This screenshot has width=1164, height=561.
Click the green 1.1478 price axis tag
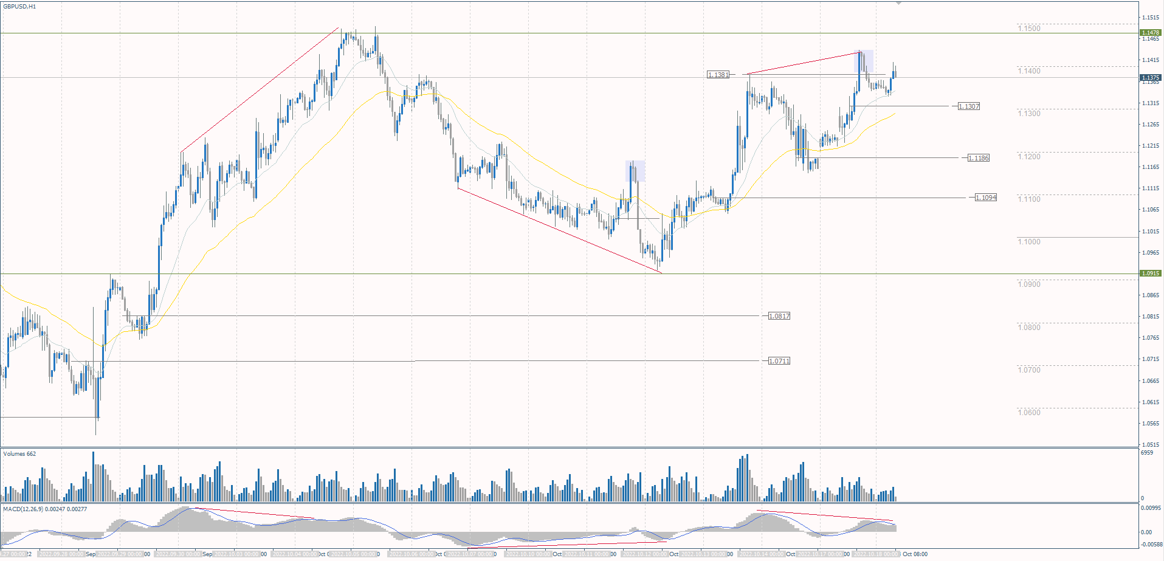[x=1151, y=33]
